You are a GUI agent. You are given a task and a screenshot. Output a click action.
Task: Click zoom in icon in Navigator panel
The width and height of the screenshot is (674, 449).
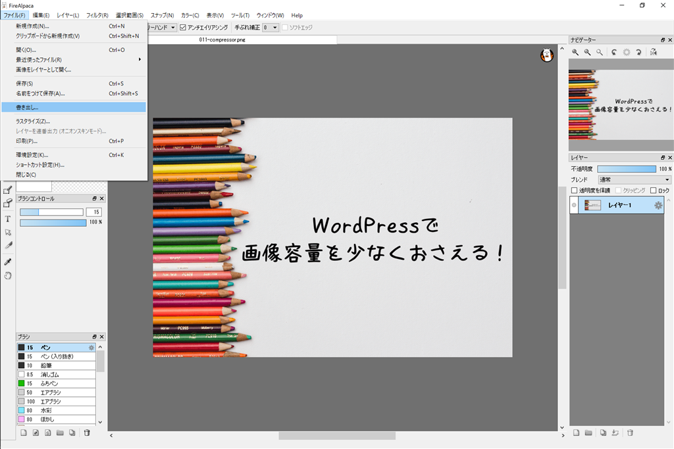tap(575, 53)
